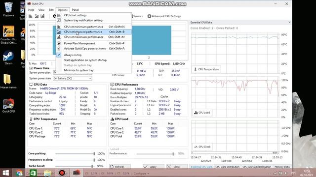The image size is (316, 177).
Task: Switch to the CPU Data Distribution tab
Action: click(x=227, y=167)
